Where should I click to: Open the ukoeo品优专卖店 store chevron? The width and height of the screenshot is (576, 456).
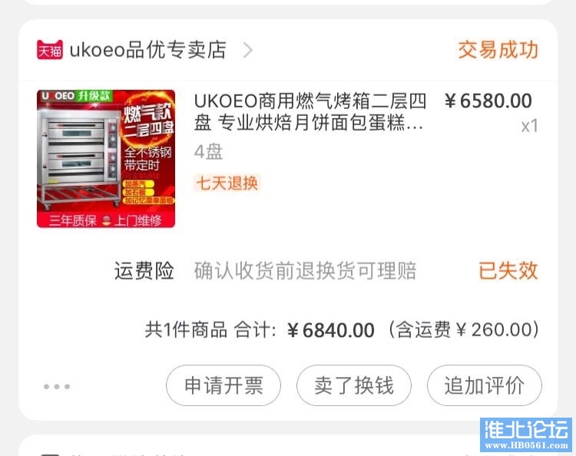click(248, 50)
